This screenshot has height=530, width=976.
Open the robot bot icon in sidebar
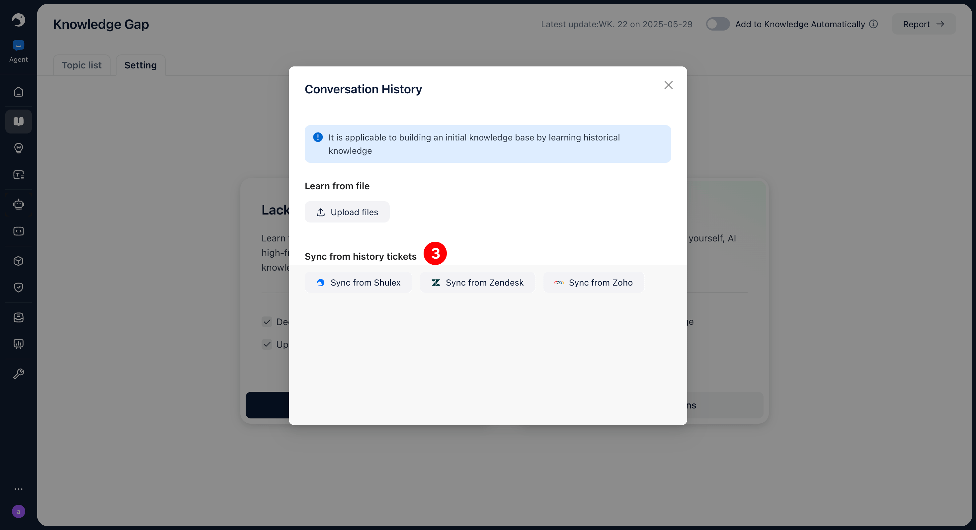[18, 204]
